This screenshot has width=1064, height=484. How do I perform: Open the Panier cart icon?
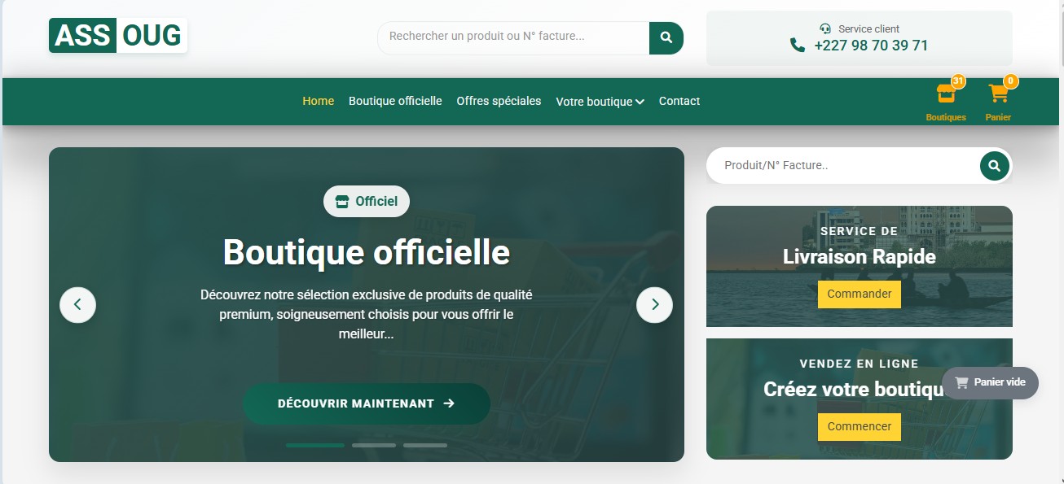tap(998, 94)
